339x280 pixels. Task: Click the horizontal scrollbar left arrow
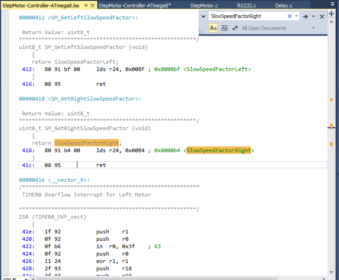pos(33,279)
